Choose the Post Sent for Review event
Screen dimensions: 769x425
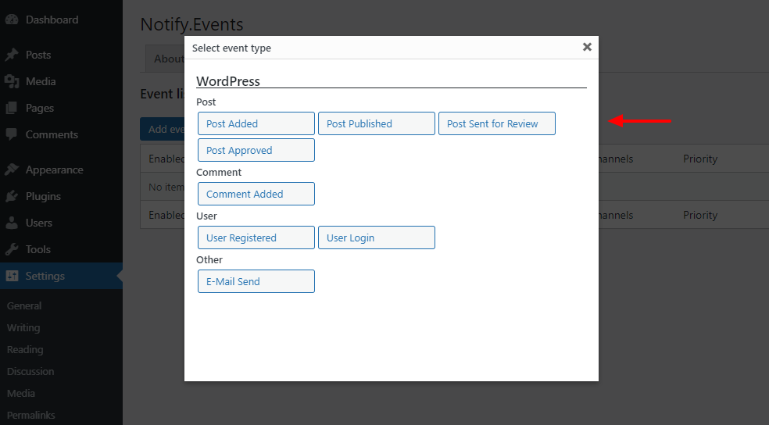[497, 123]
